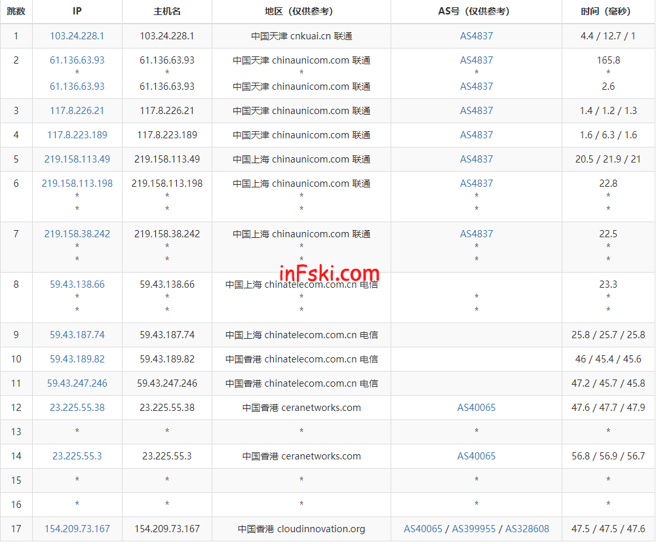Click the 地区（仅供参考） column header
The height and width of the screenshot is (544, 658).
[x=301, y=11]
